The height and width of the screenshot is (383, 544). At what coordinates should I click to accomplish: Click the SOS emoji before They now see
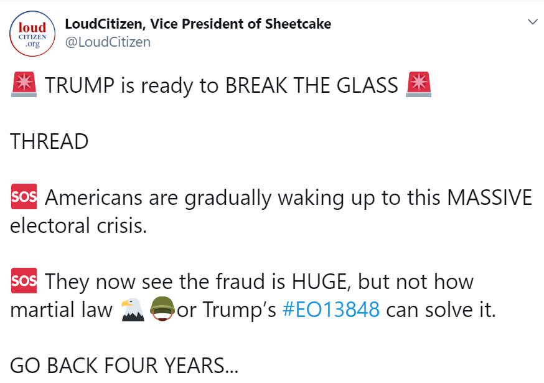(x=24, y=281)
